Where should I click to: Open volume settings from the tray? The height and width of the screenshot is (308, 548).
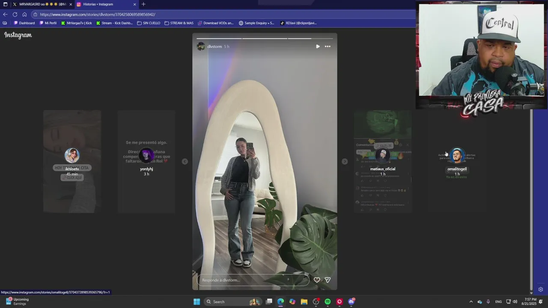[x=515, y=302]
